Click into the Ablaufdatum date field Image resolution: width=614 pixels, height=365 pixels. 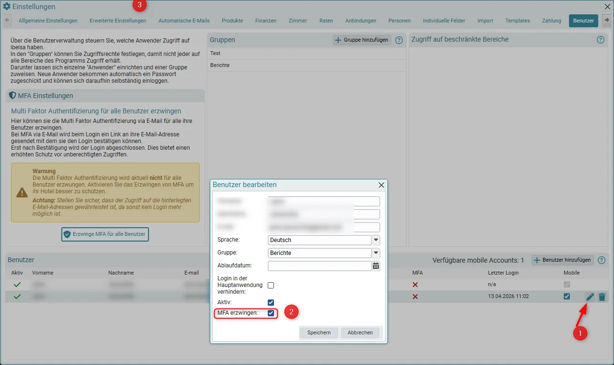click(x=320, y=266)
